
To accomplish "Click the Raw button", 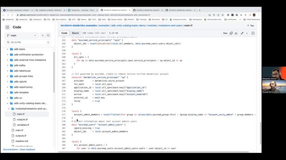I will (225, 33).
